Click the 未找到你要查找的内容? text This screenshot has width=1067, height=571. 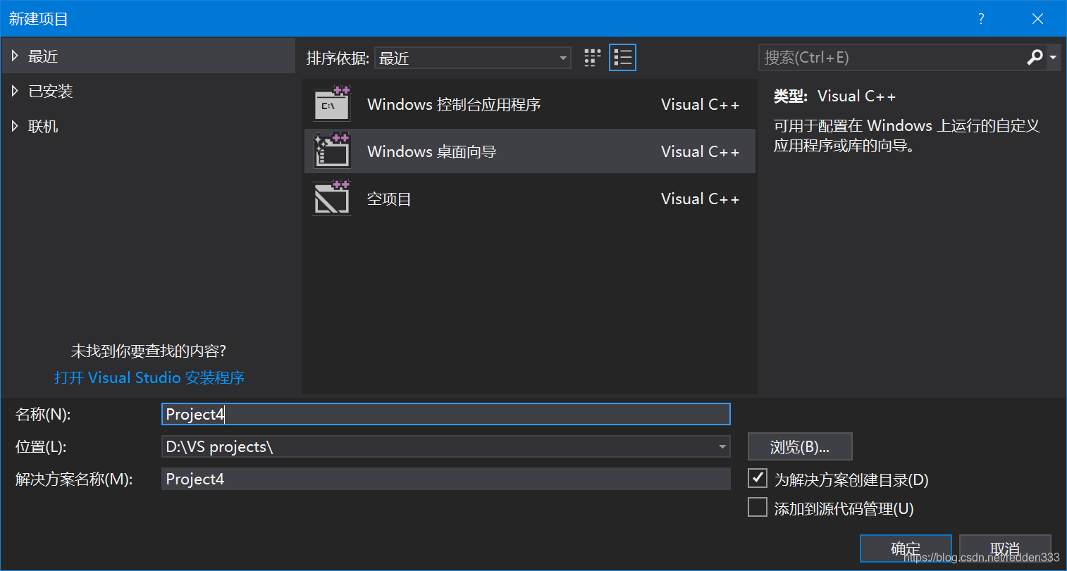point(149,351)
